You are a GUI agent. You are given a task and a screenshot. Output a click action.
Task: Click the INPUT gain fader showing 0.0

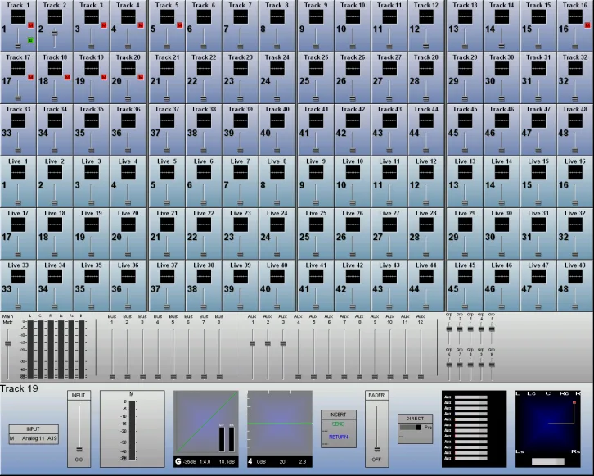(79, 450)
